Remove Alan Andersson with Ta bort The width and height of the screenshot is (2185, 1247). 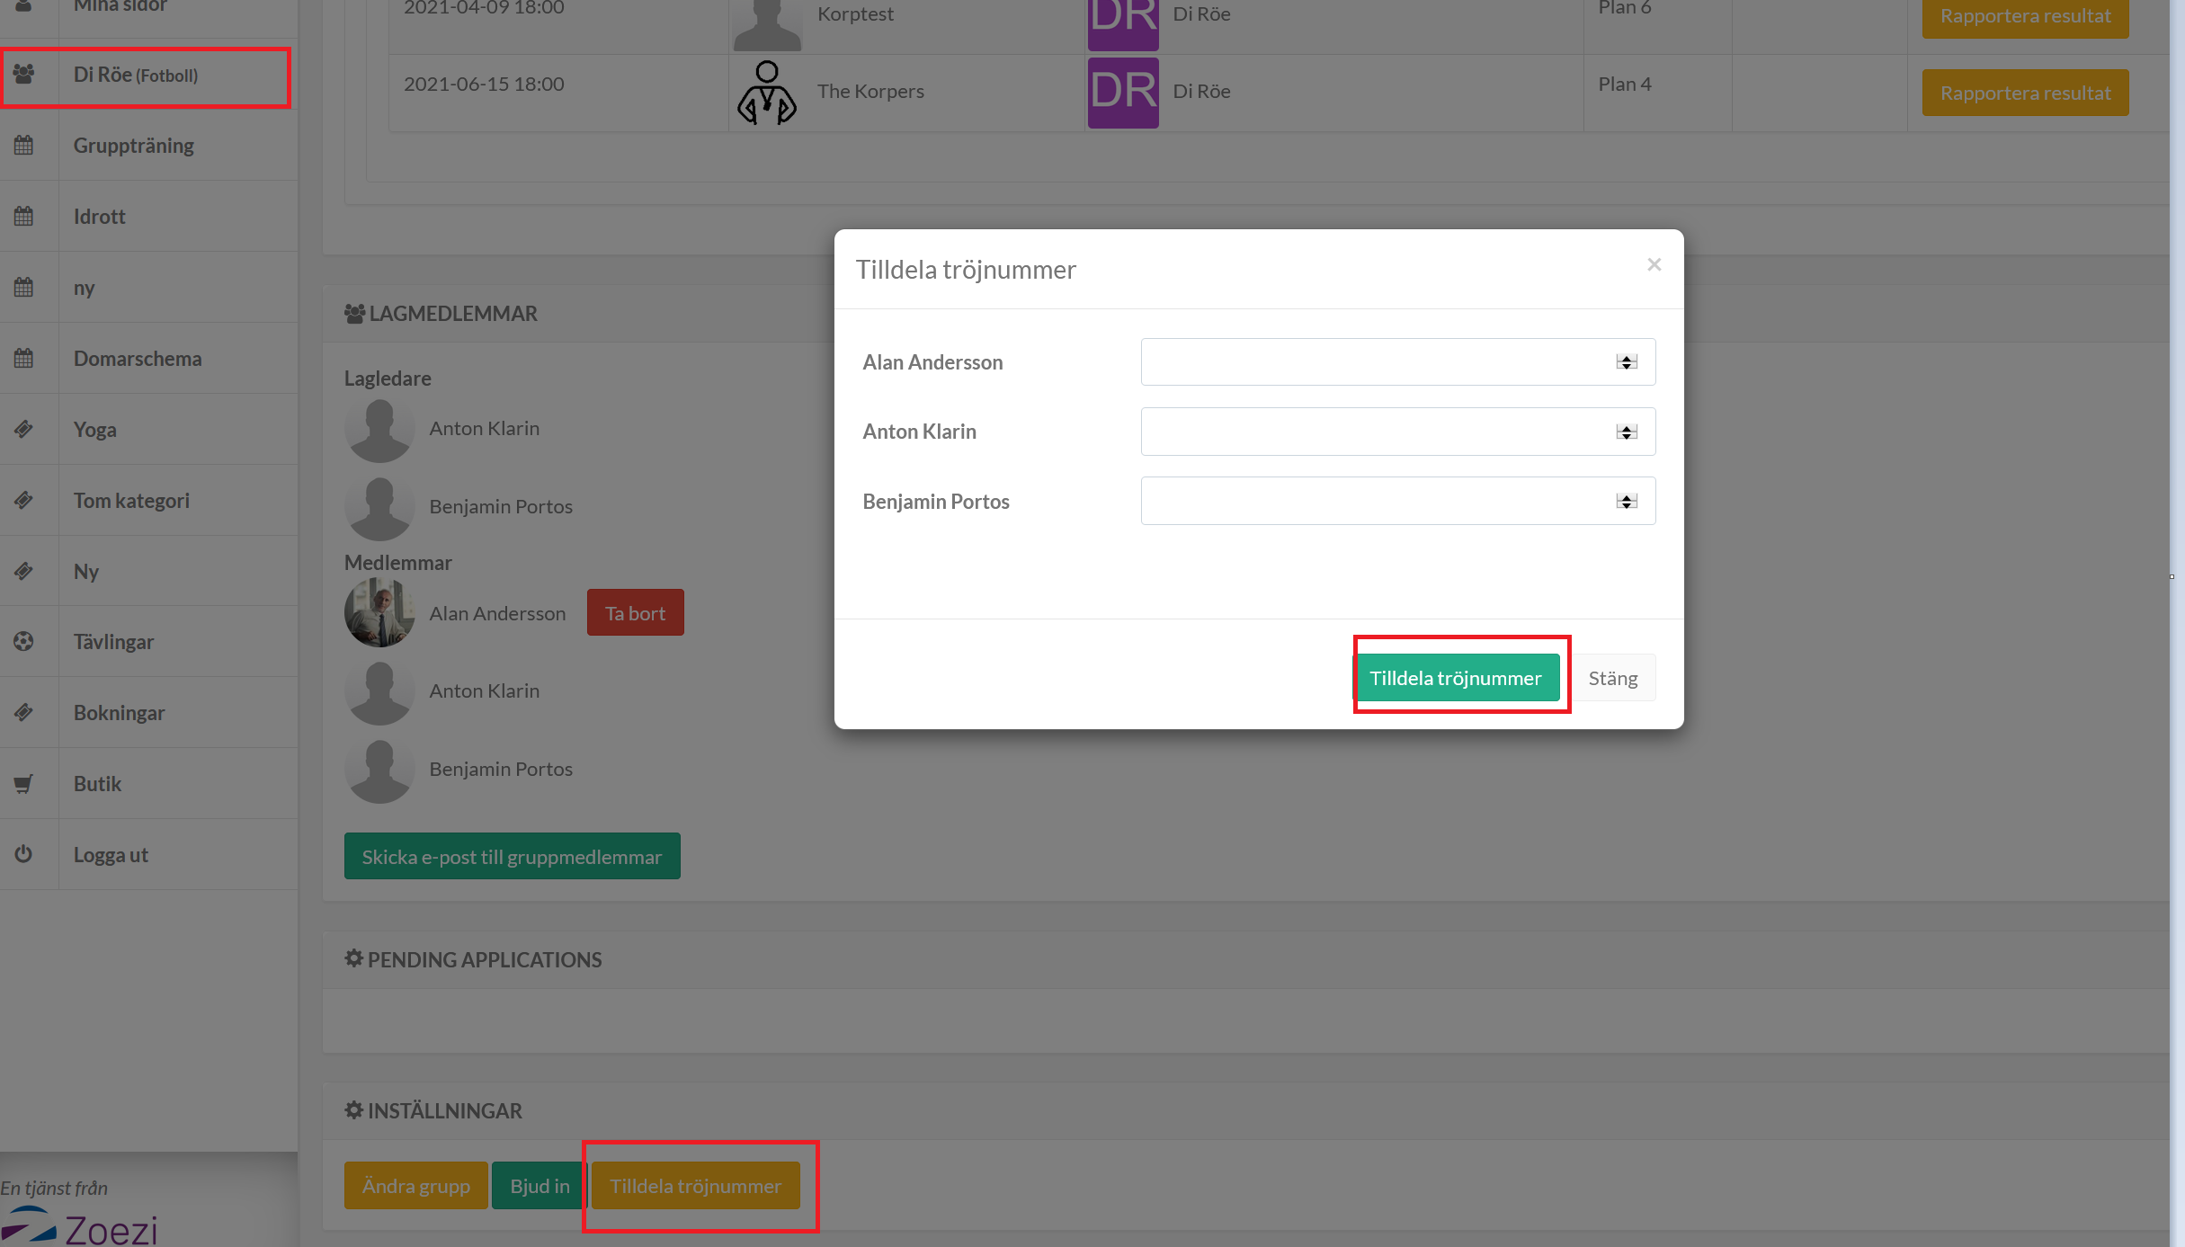coord(635,613)
